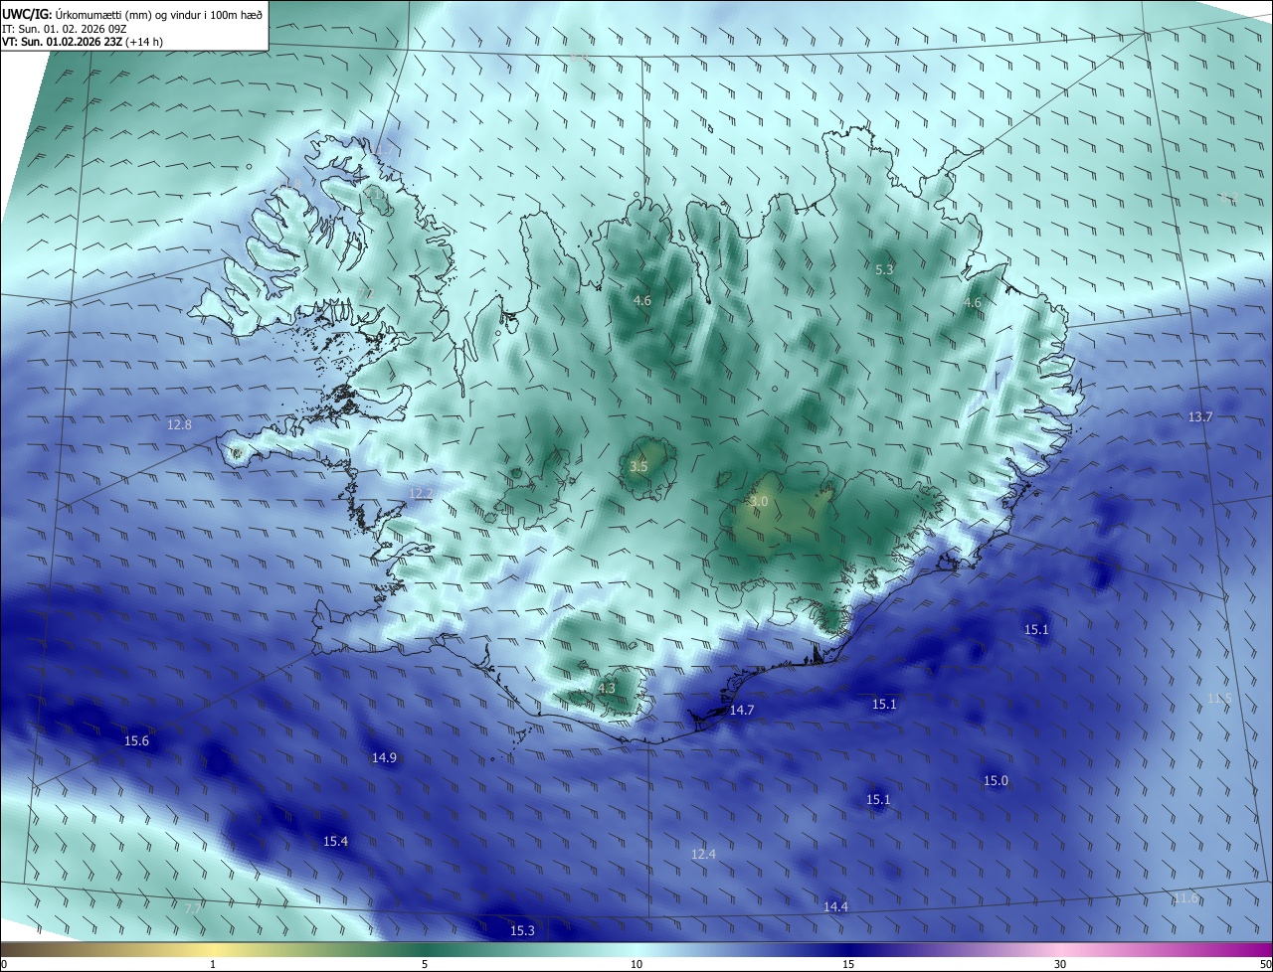1273x972 pixels.
Task: Click the 30 tick on the color scale
Action: [1060, 964]
